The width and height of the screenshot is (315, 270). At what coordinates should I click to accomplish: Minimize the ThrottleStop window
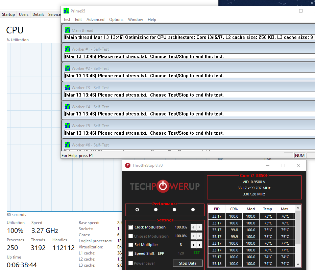coord(268,165)
